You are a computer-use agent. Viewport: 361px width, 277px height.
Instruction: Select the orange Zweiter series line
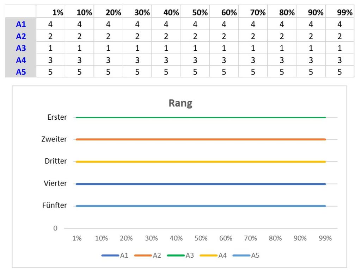click(201, 139)
